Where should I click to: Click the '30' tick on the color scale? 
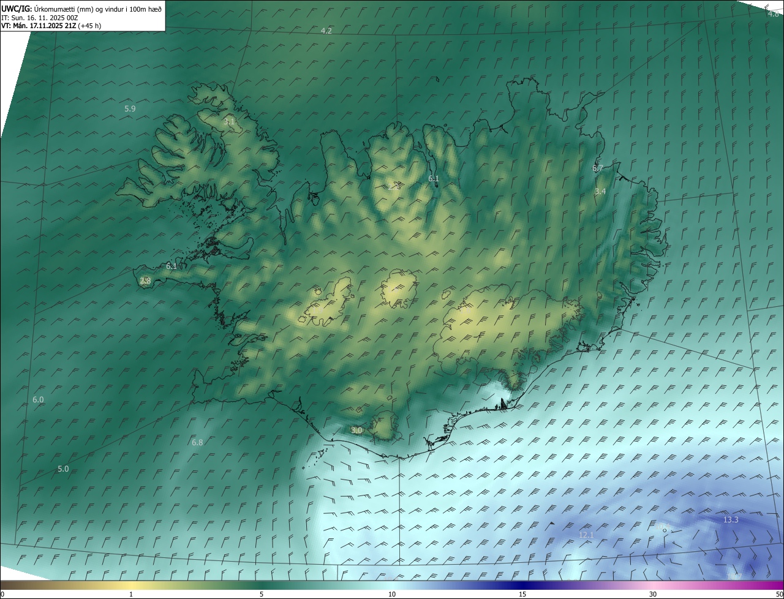click(x=653, y=594)
